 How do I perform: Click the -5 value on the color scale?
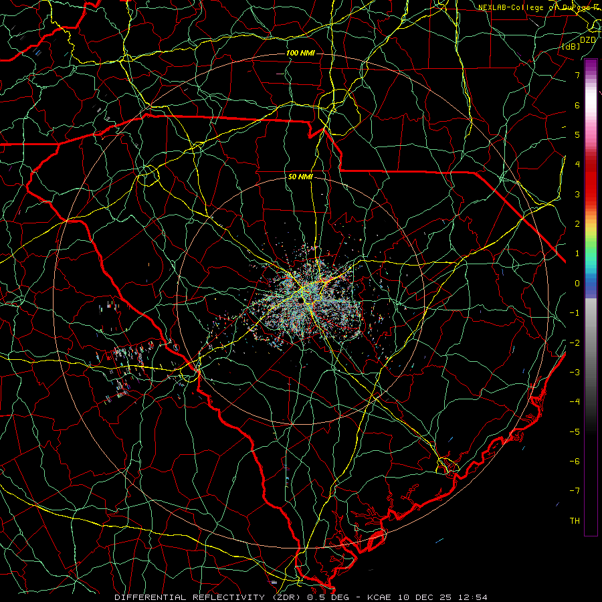tap(575, 432)
